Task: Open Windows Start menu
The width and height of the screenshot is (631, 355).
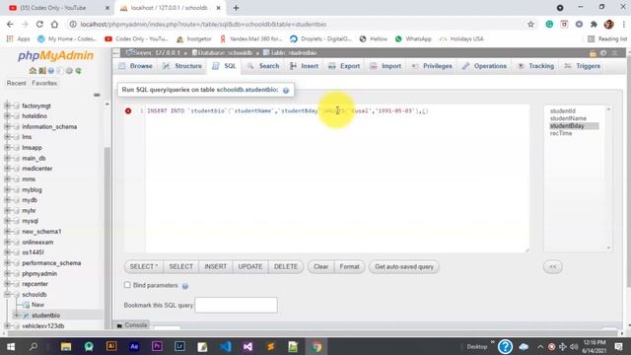Action: [11, 346]
